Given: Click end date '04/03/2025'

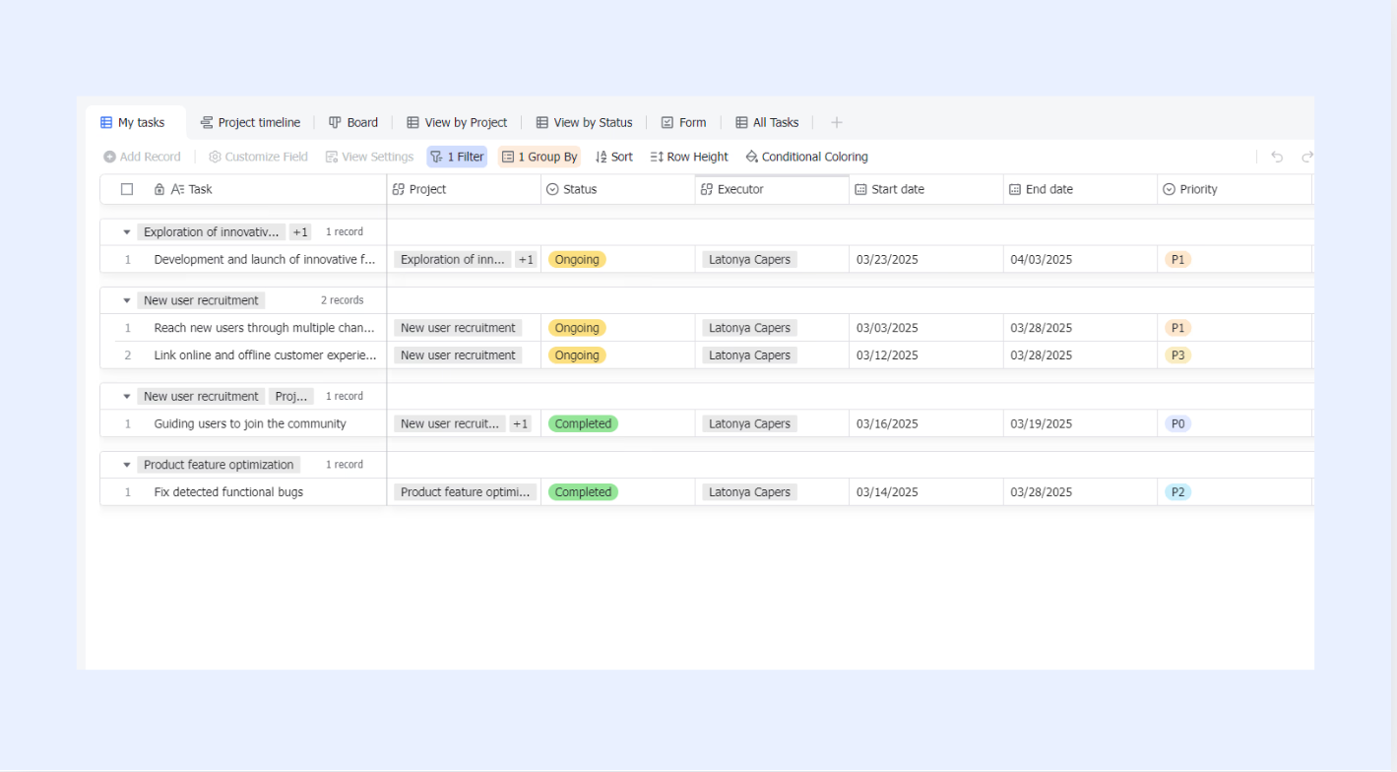Looking at the screenshot, I should click(x=1042, y=260).
